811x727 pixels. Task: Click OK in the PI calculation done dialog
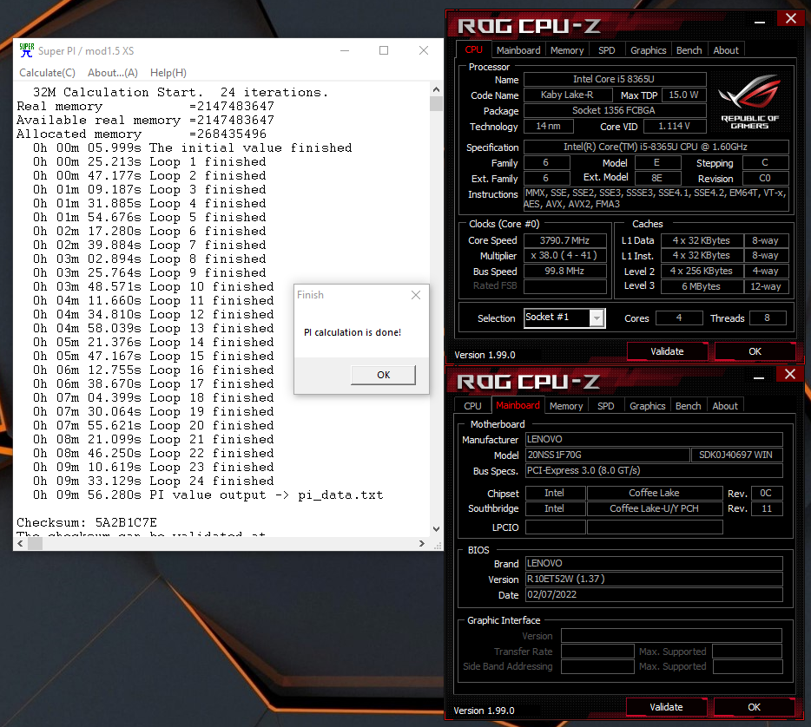click(383, 375)
